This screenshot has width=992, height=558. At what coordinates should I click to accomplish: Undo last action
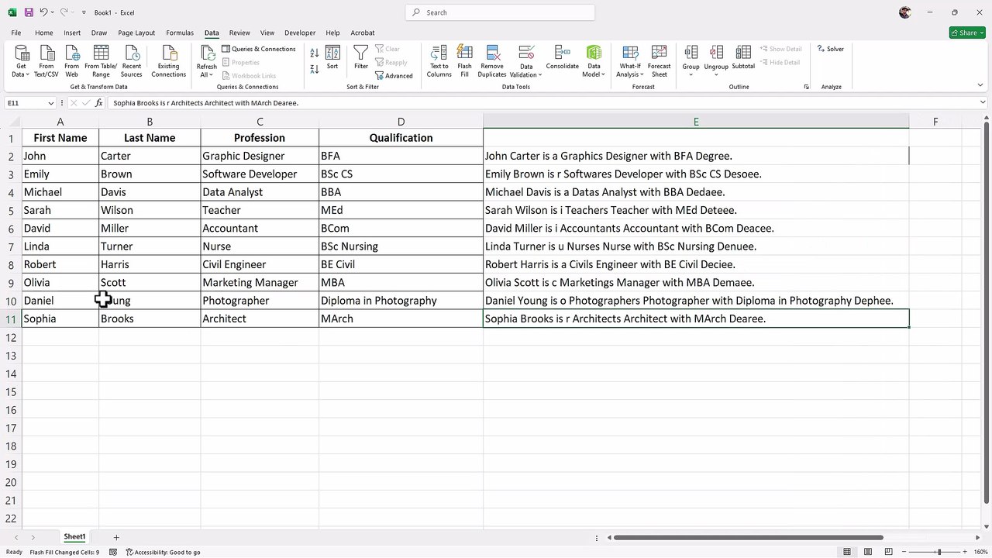point(43,12)
